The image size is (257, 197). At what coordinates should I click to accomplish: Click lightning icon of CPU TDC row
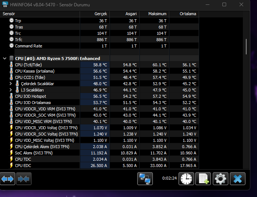(x=11, y=159)
